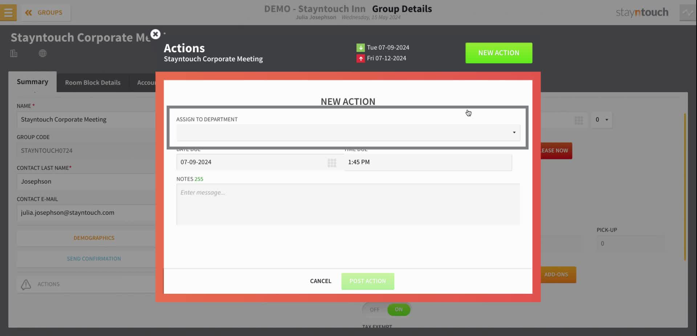Open the DEMOGRAPHICS button

[86, 238]
